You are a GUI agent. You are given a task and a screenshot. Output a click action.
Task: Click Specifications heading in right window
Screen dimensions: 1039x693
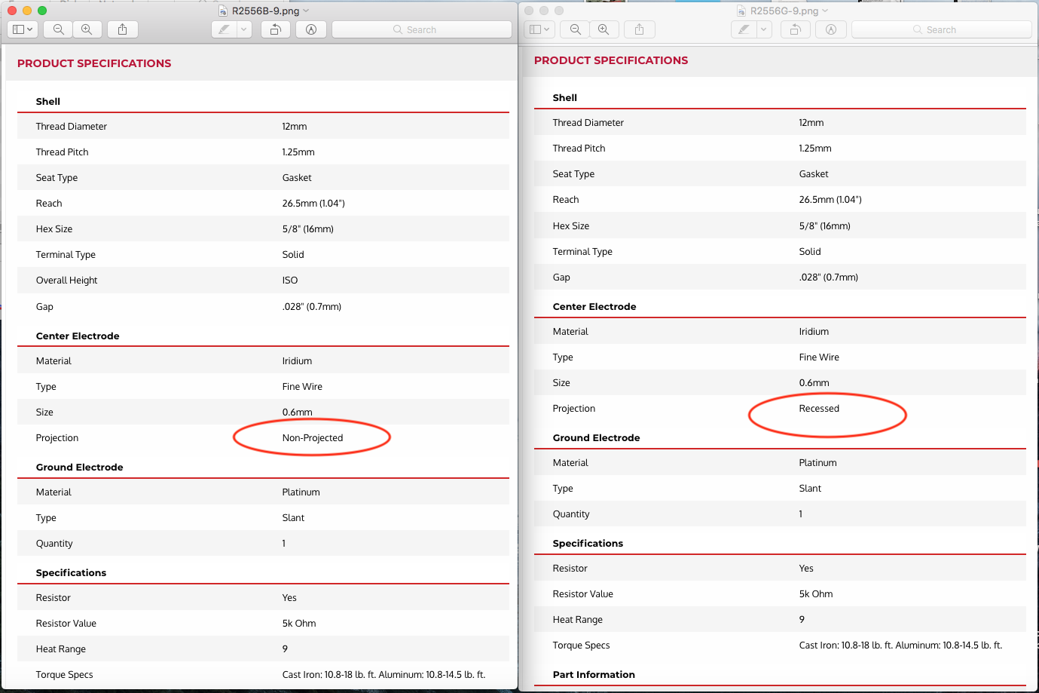(588, 544)
